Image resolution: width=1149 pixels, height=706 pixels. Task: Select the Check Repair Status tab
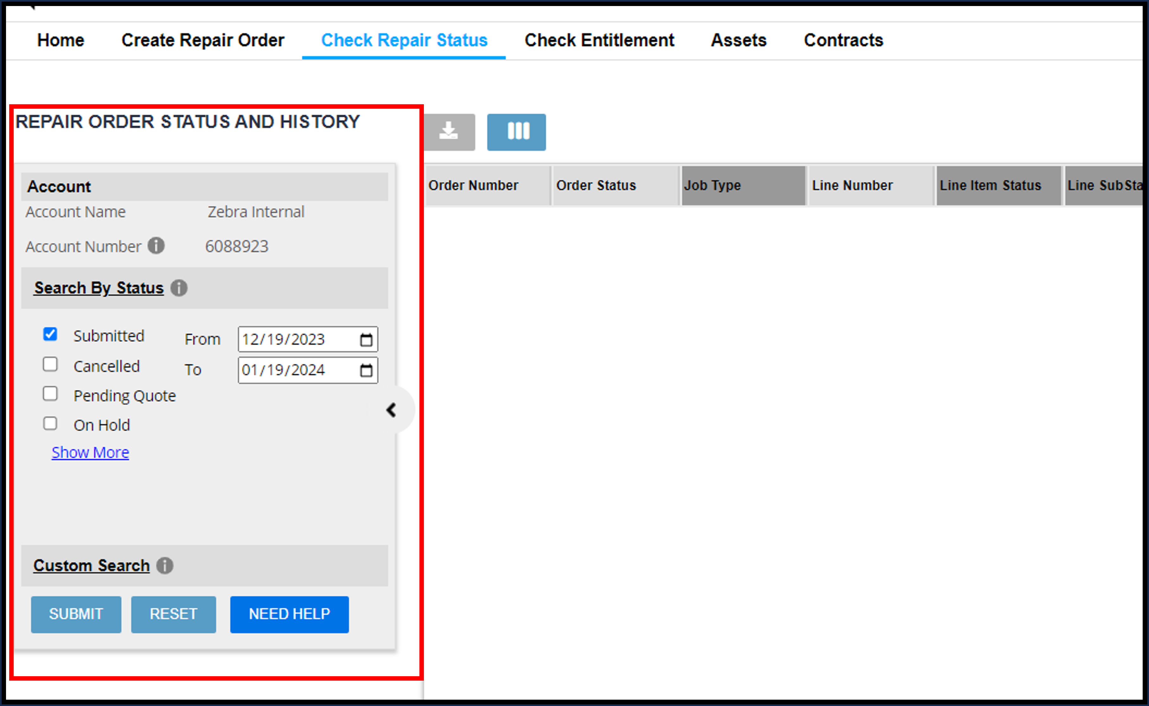tap(404, 40)
